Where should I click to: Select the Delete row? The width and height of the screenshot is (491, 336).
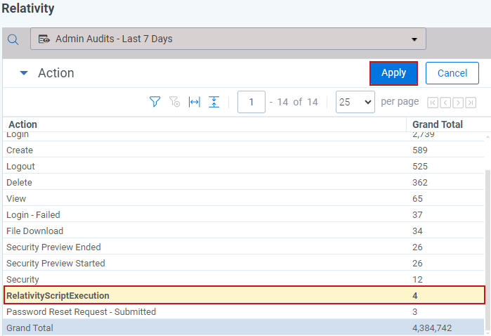tap(243, 183)
